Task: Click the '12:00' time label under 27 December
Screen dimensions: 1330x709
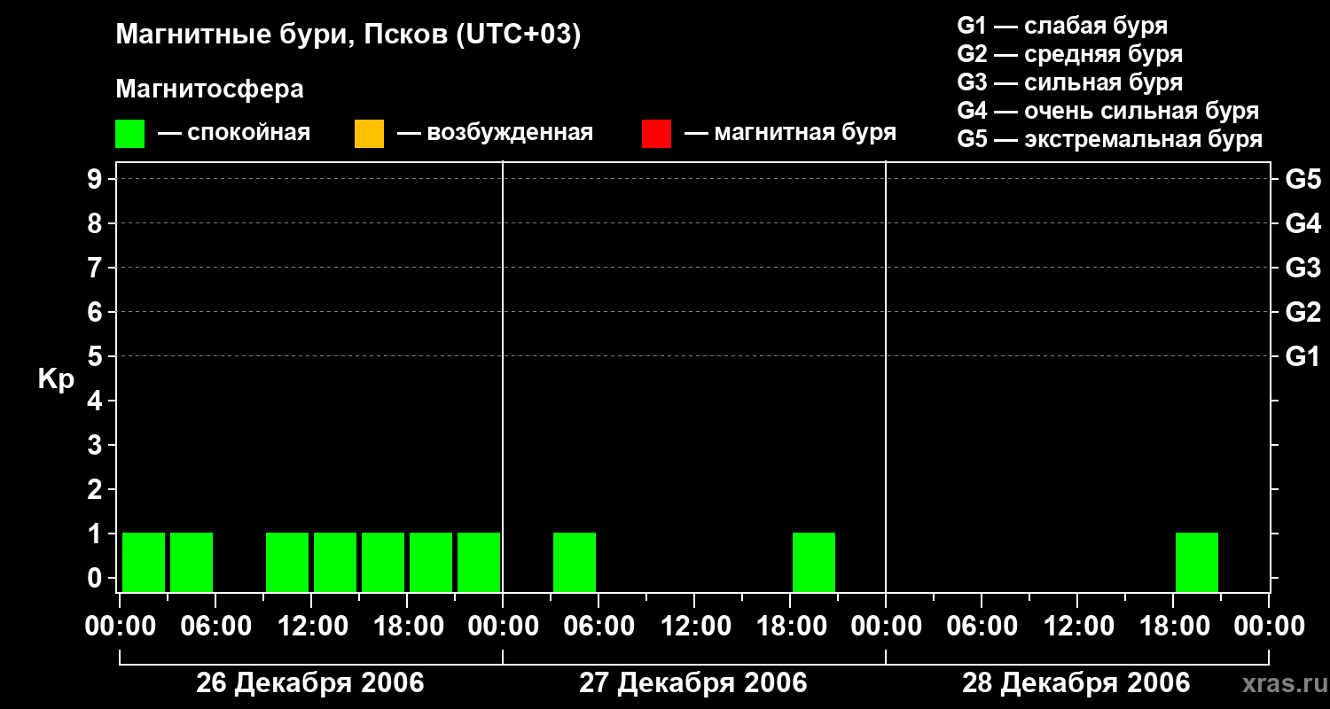Action: click(694, 627)
